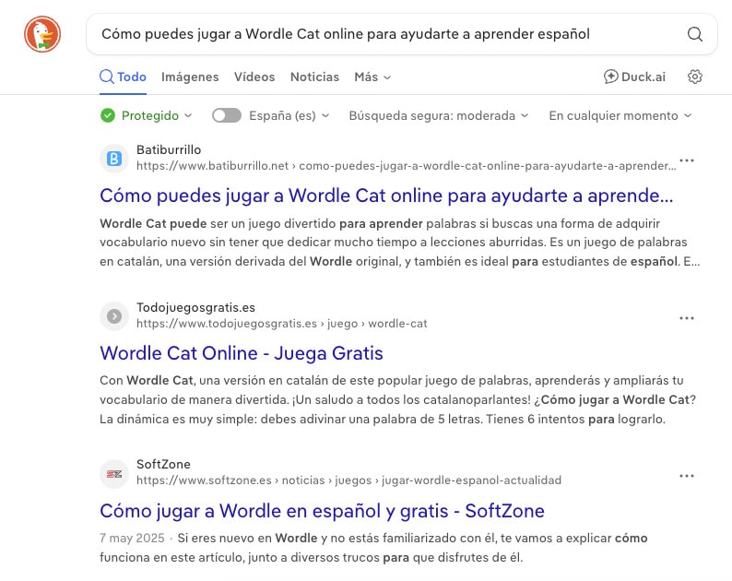Click the search magnifier icon in search box
The image size is (732, 581).
(x=694, y=34)
